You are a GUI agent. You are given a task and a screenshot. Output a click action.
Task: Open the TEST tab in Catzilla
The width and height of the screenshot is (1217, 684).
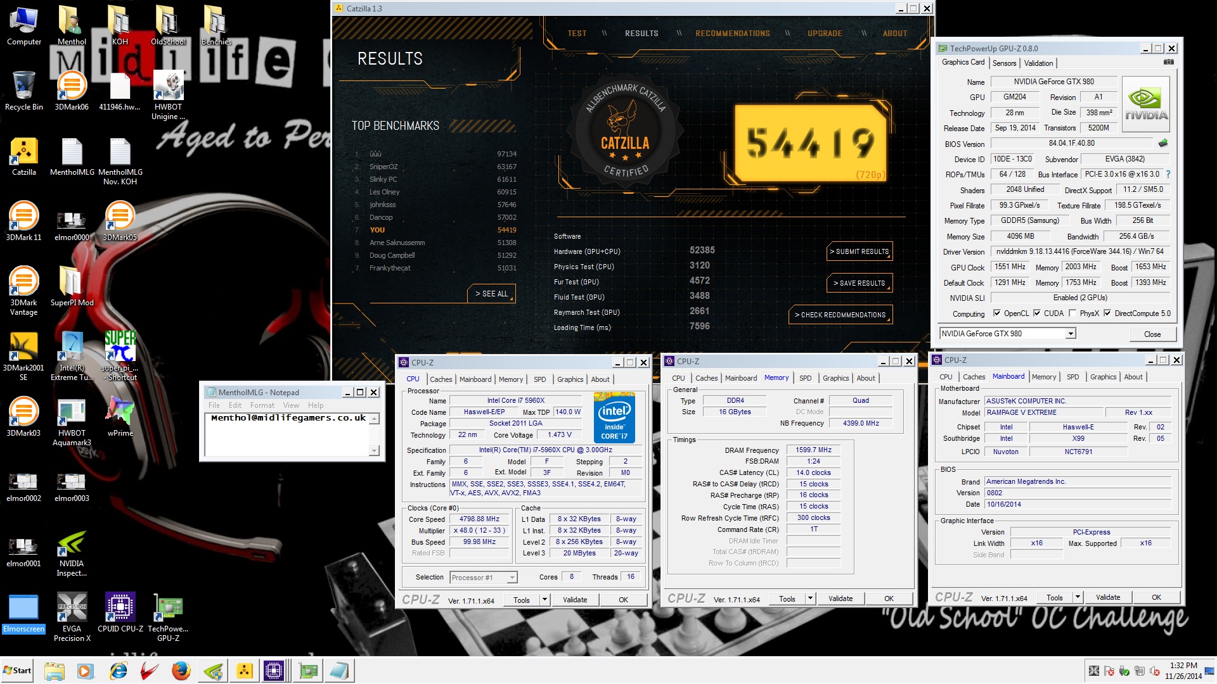click(577, 34)
